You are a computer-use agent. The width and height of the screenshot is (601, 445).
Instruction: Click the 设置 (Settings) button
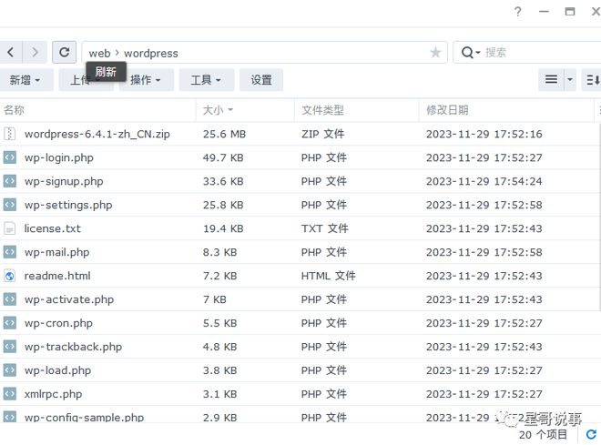coord(261,80)
